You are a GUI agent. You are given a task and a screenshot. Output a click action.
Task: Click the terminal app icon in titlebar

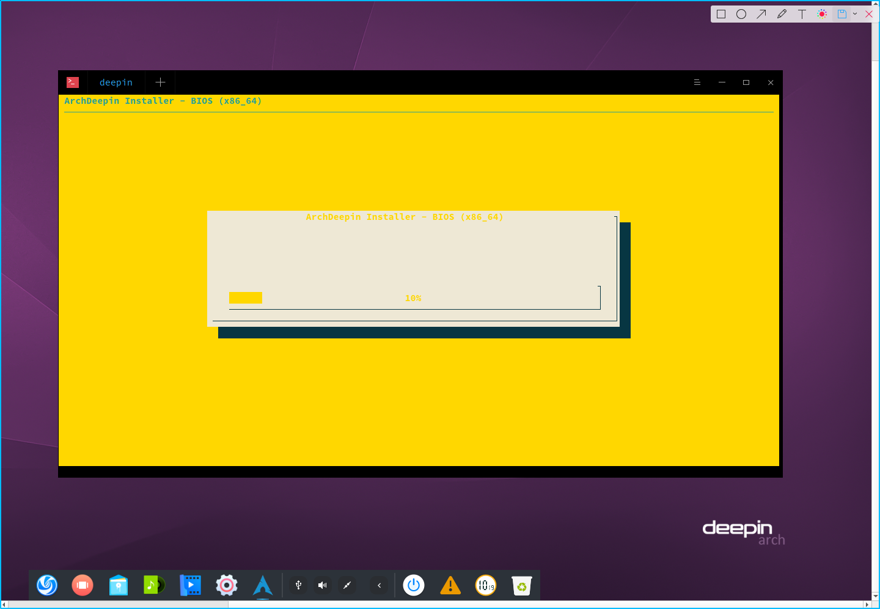73,82
